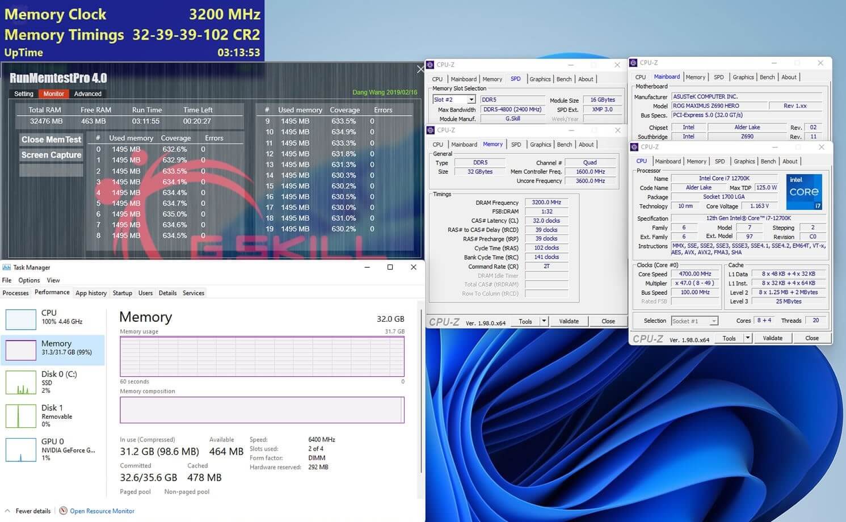Click the Screen Capture button

[51, 155]
